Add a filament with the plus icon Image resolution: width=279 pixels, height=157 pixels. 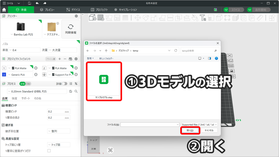60,59
